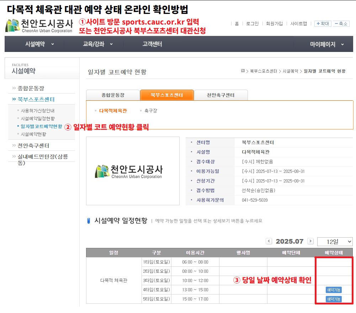Open the 12일 day dropdown
This screenshot has width=356, height=313.
[x=335, y=242]
